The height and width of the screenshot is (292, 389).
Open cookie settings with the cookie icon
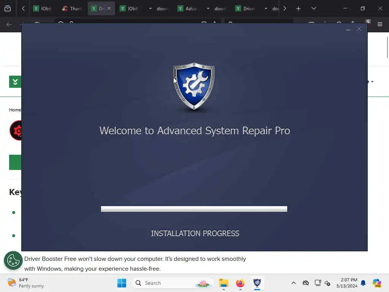(x=13, y=260)
